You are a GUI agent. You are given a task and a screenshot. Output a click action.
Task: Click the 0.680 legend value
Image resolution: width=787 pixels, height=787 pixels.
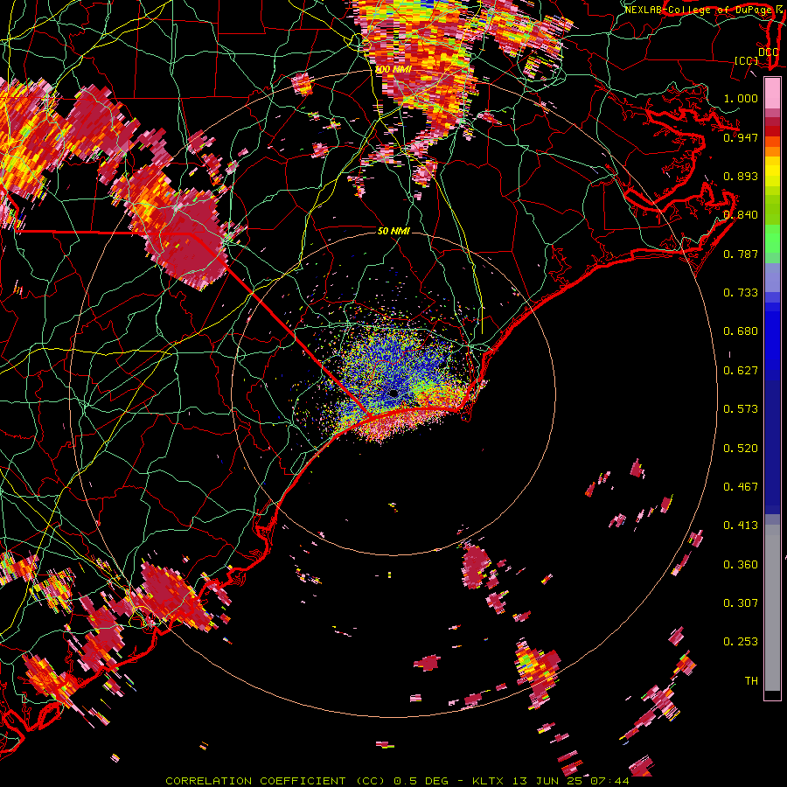tap(741, 331)
